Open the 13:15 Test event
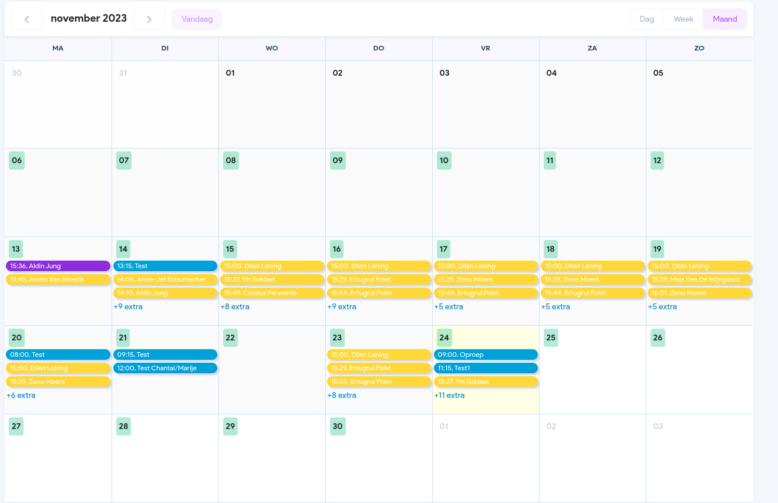This screenshot has height=503, width=778. click(165, 266)
